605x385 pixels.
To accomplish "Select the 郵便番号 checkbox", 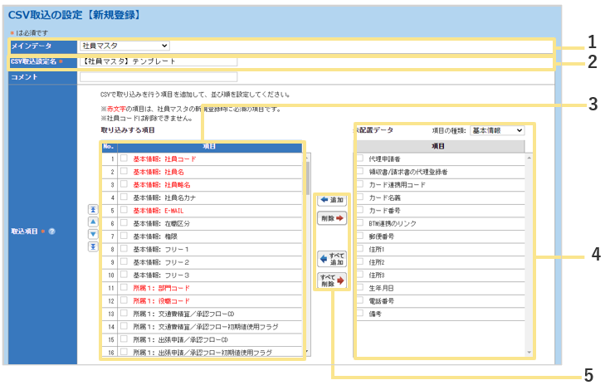I will pos(359,236).
